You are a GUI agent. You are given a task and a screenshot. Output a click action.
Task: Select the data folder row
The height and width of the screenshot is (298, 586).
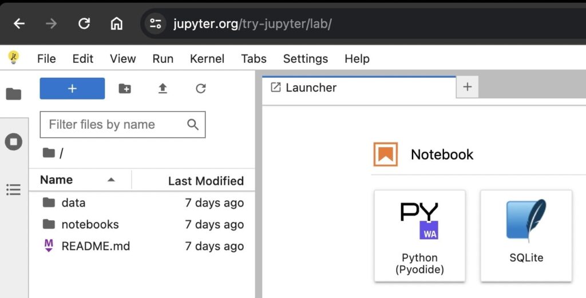142,203
